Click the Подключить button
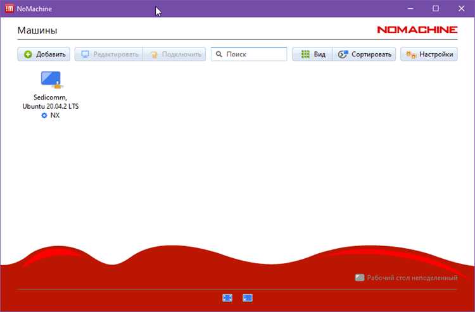The height and width of the screenshot is (312, 475). coord(175,54)
